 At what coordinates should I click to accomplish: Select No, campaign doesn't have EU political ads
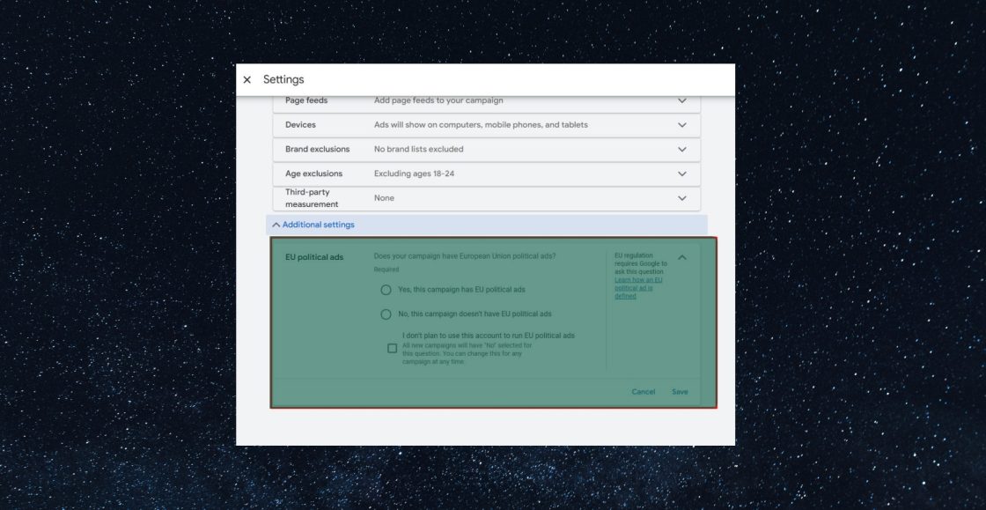[x=386, y=314]
